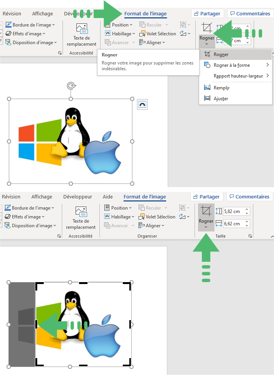Open Bordure de l'image in the Aide-tab ribbon
This screenshot has height=375, width=274.
coord(30,208)
